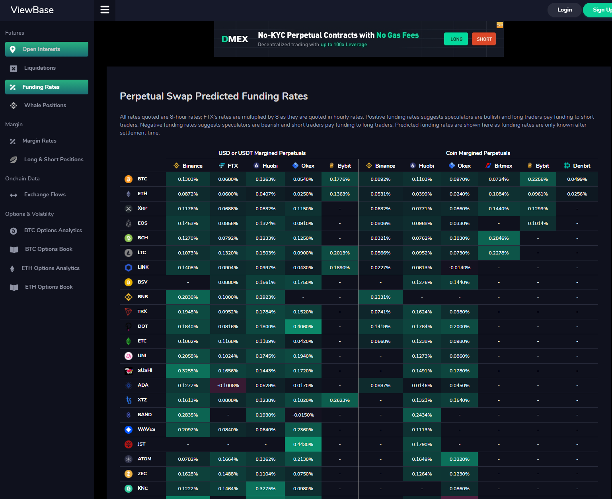Select Funding Rates in the sidebar
Image resolution: width=612 pixels, height=499 pixels.
(47, 87)
